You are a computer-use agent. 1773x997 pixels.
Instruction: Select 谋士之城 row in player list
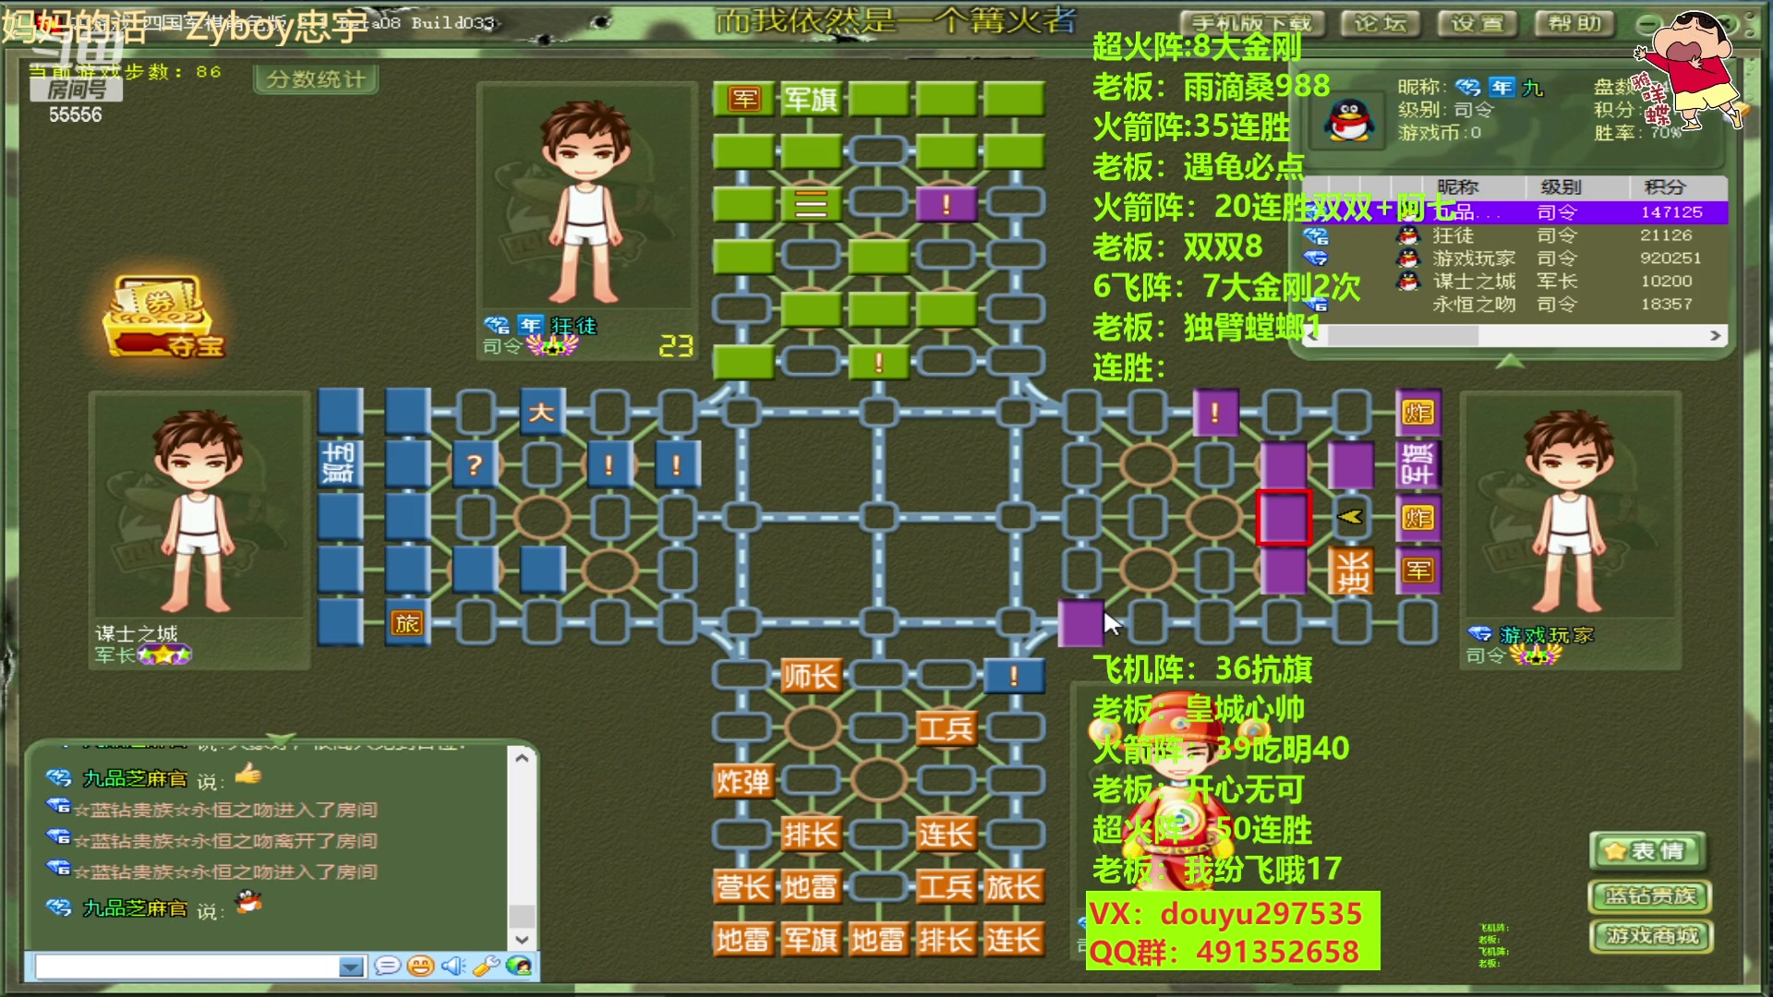[x=1514, y=282]
